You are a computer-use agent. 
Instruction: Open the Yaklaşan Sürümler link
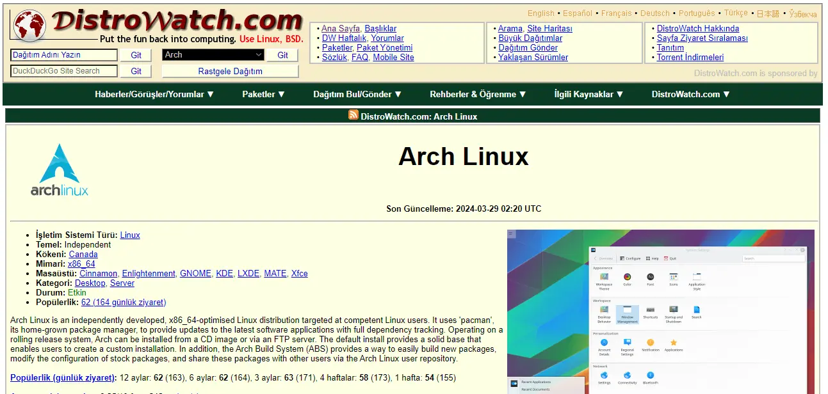533,58
